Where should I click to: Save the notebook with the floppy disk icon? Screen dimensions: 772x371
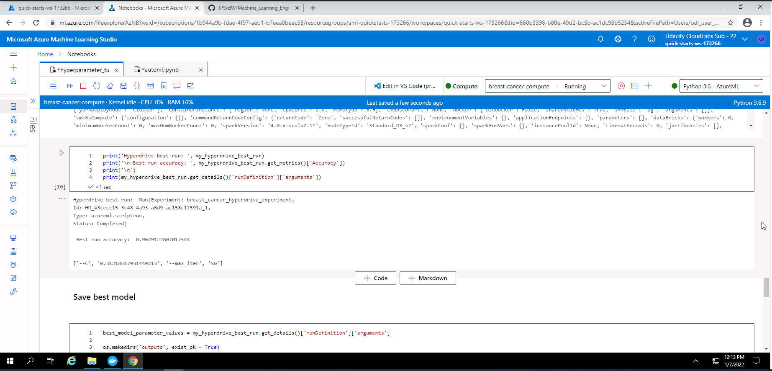click(x=123, y=86)
